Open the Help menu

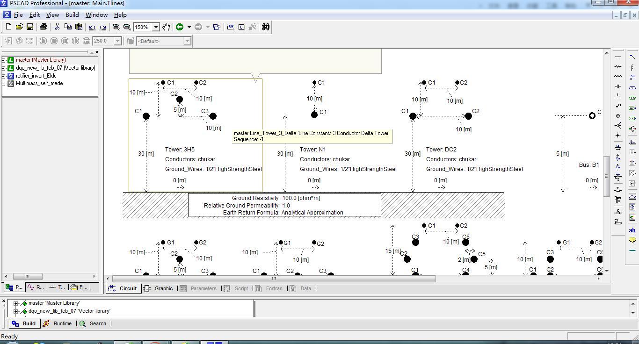coord(120,15)
